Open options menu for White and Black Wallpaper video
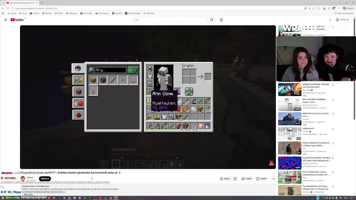 [333, 100]
